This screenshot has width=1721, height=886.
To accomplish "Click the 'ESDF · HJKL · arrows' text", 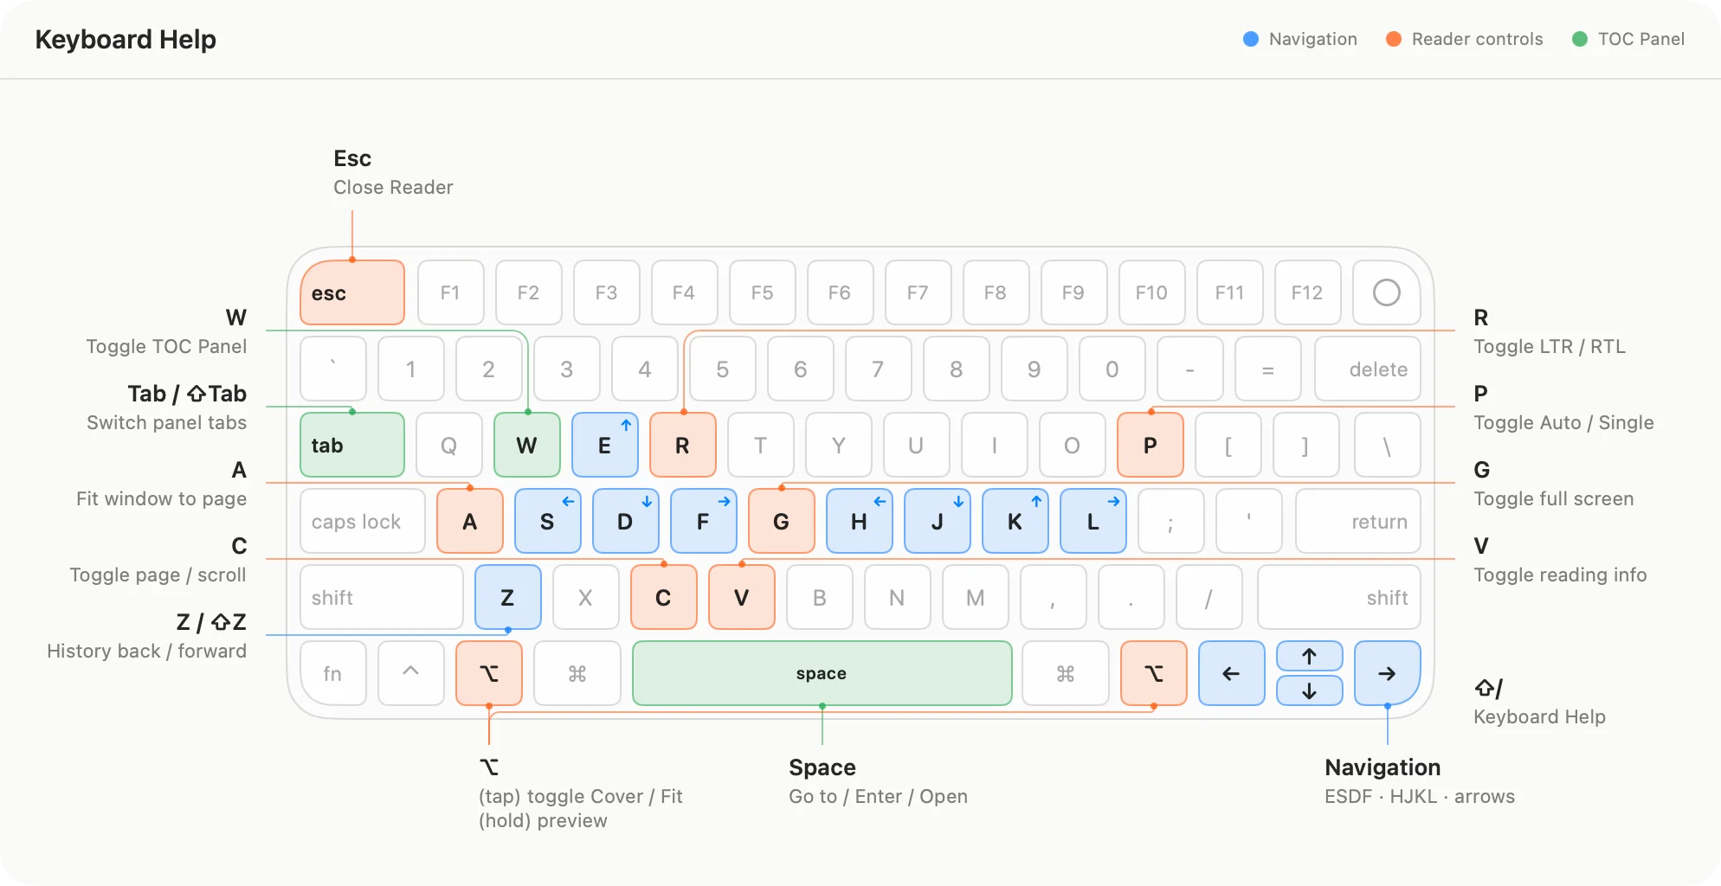I will pos(1420,796).
